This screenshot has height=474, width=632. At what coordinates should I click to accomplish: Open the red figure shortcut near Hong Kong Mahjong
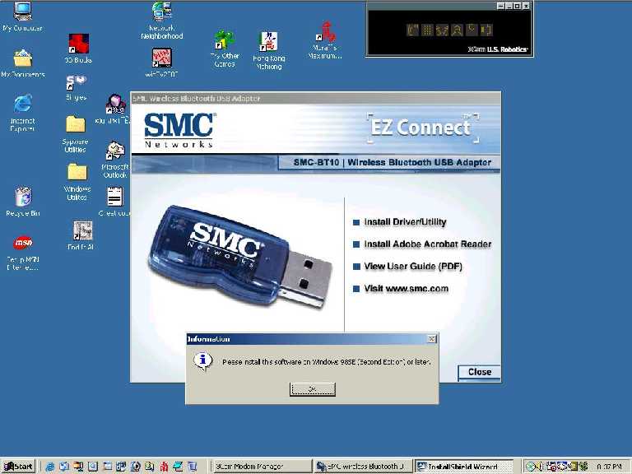325,40
